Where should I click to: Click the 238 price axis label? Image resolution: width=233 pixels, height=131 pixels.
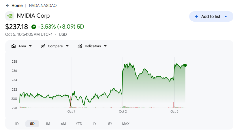[x=14, y=61]
